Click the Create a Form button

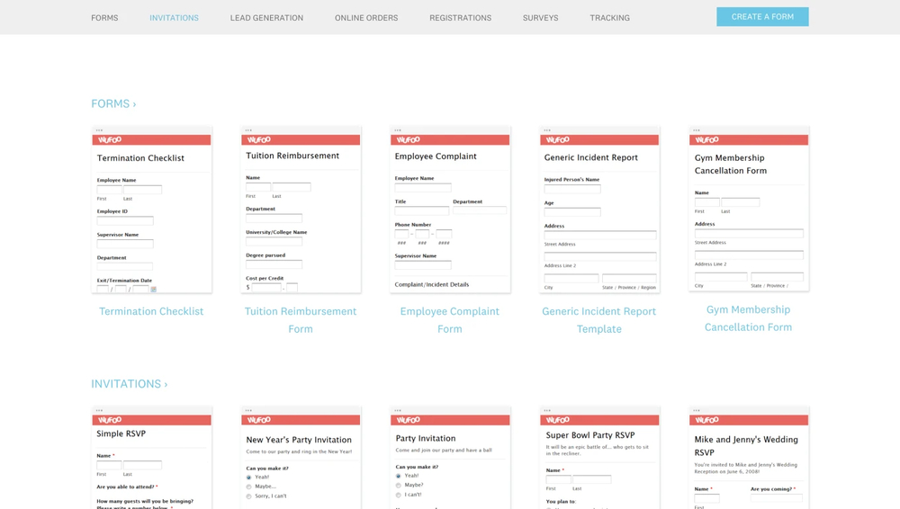coord(762,17)
